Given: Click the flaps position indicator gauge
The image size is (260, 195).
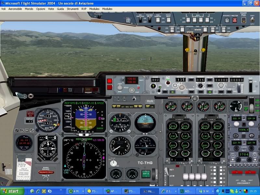Looking at the screenshot, I should click(236, 106).
